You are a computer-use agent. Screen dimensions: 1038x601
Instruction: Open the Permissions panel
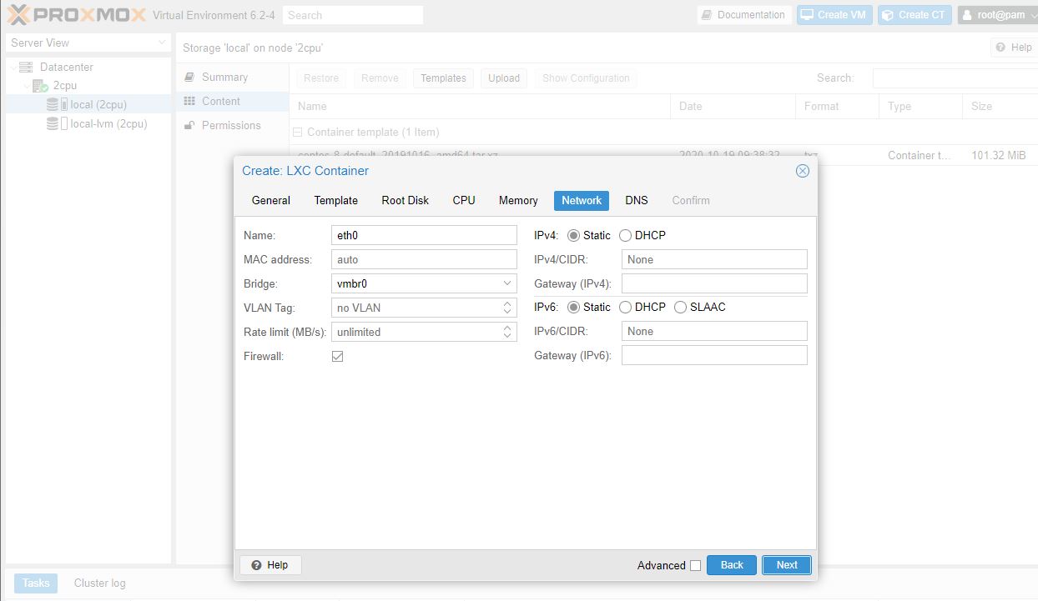(x=233, y=126)
